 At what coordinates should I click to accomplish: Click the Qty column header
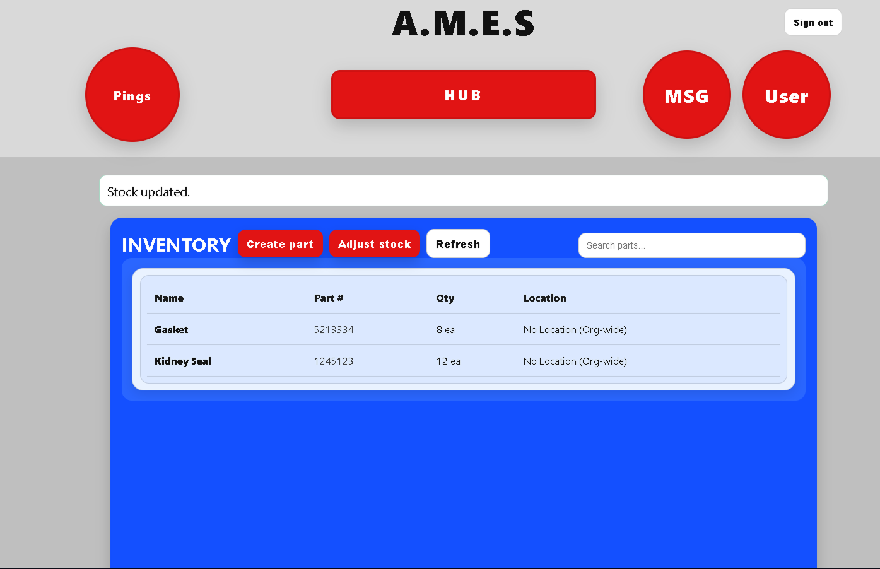445,298
